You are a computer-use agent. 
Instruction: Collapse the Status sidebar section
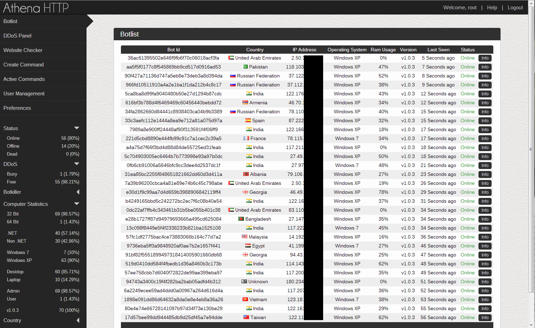coord(77,128)
